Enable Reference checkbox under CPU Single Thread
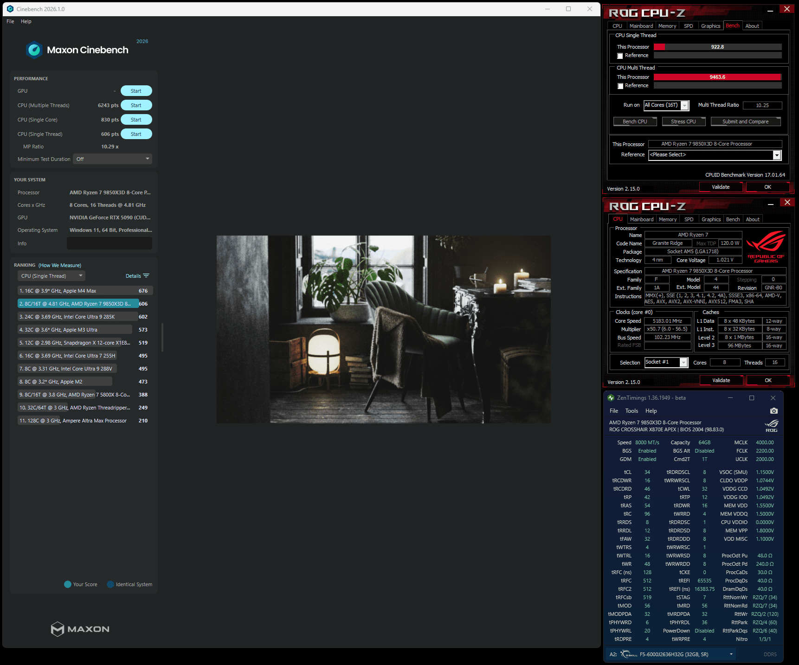The image size is (799, 665). point(620,56)
